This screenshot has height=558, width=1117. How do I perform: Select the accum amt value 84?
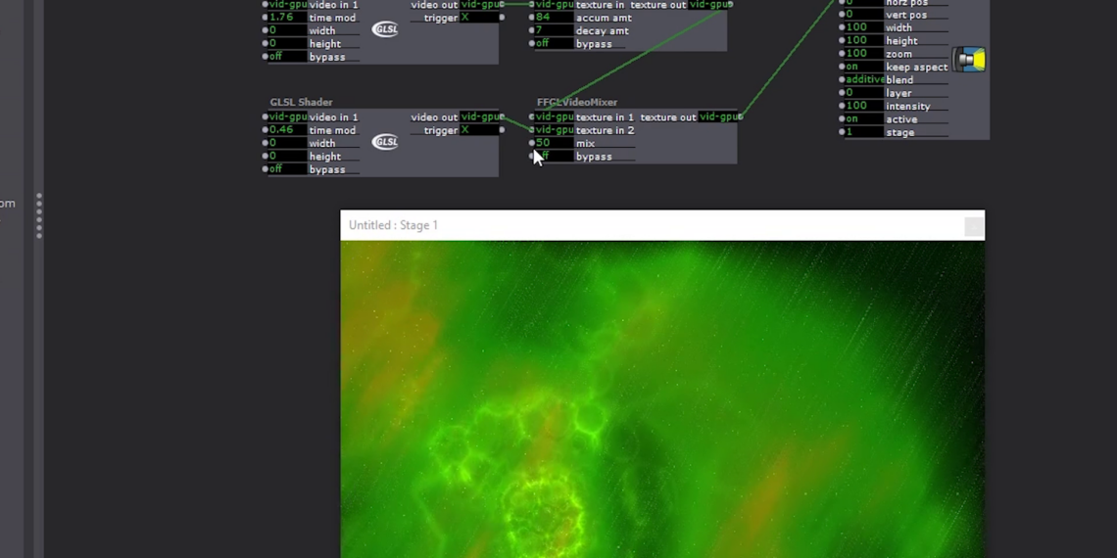tap(553, 18)
